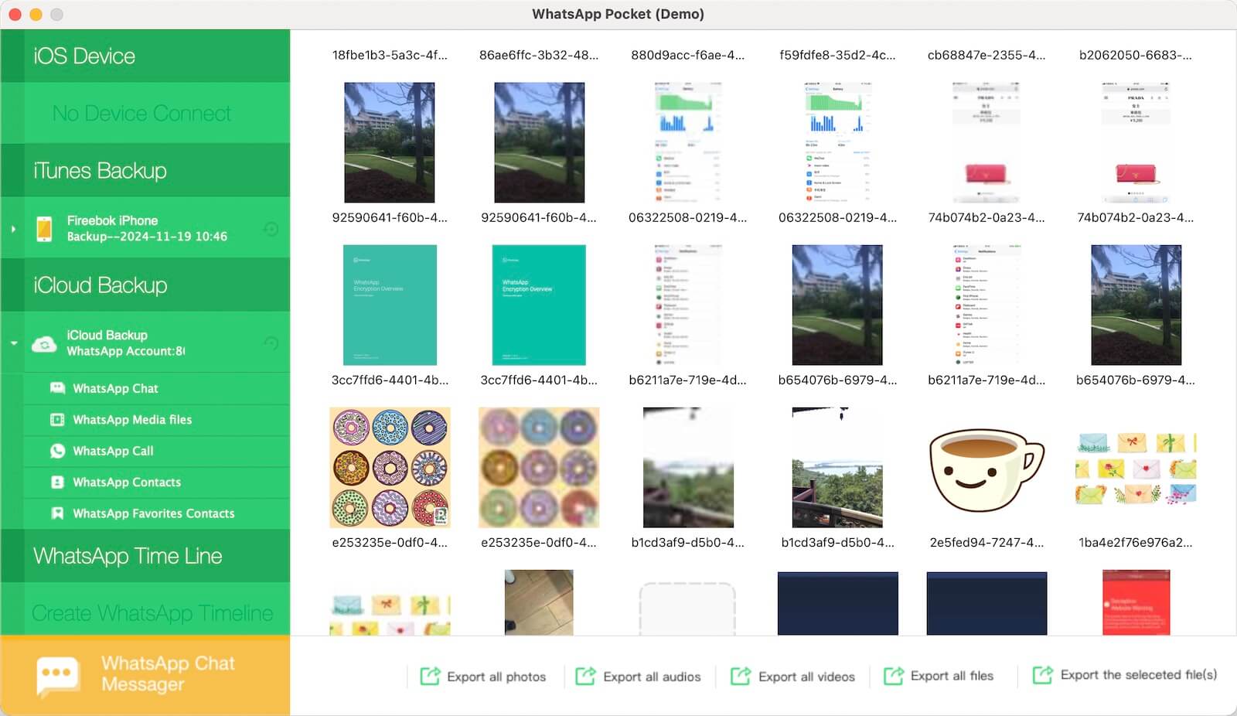Viewport: 1237px width, 716px height.
Task: Select the 2e5fed94-7247 coffee cup sticker
Action: coord(987,470)
